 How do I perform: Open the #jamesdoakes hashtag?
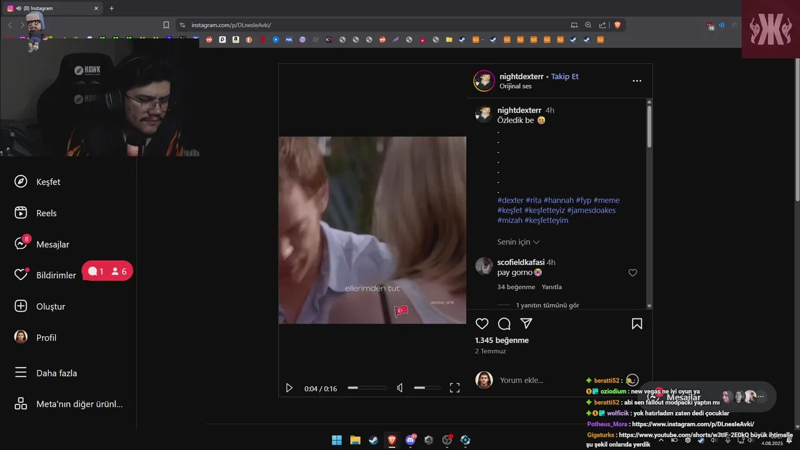pos(591,210)
